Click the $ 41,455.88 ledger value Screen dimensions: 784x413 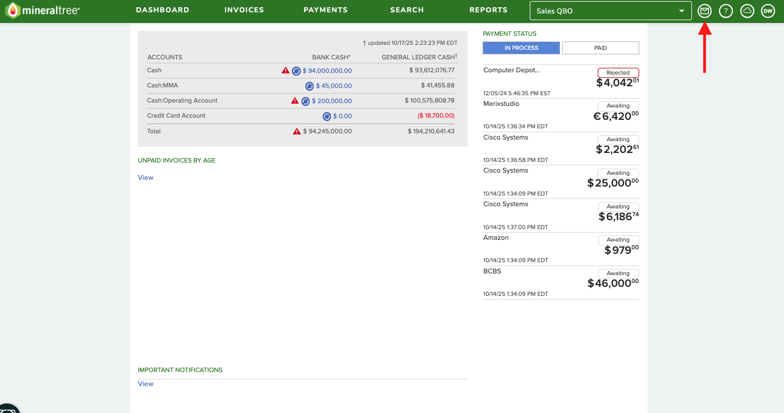(438, 85)
